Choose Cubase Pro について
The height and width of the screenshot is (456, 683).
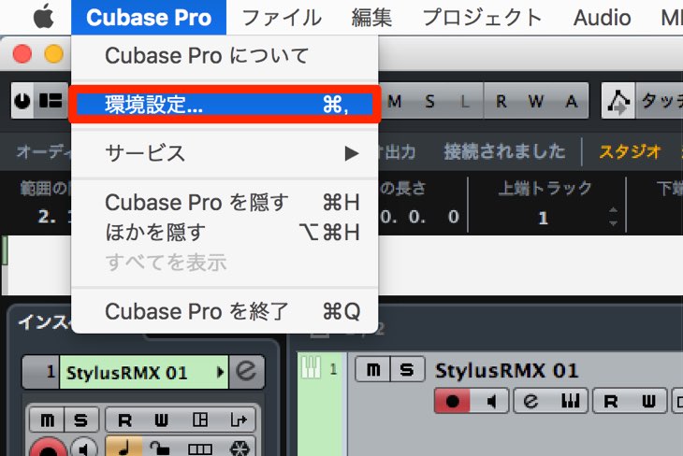click(225, 56)
